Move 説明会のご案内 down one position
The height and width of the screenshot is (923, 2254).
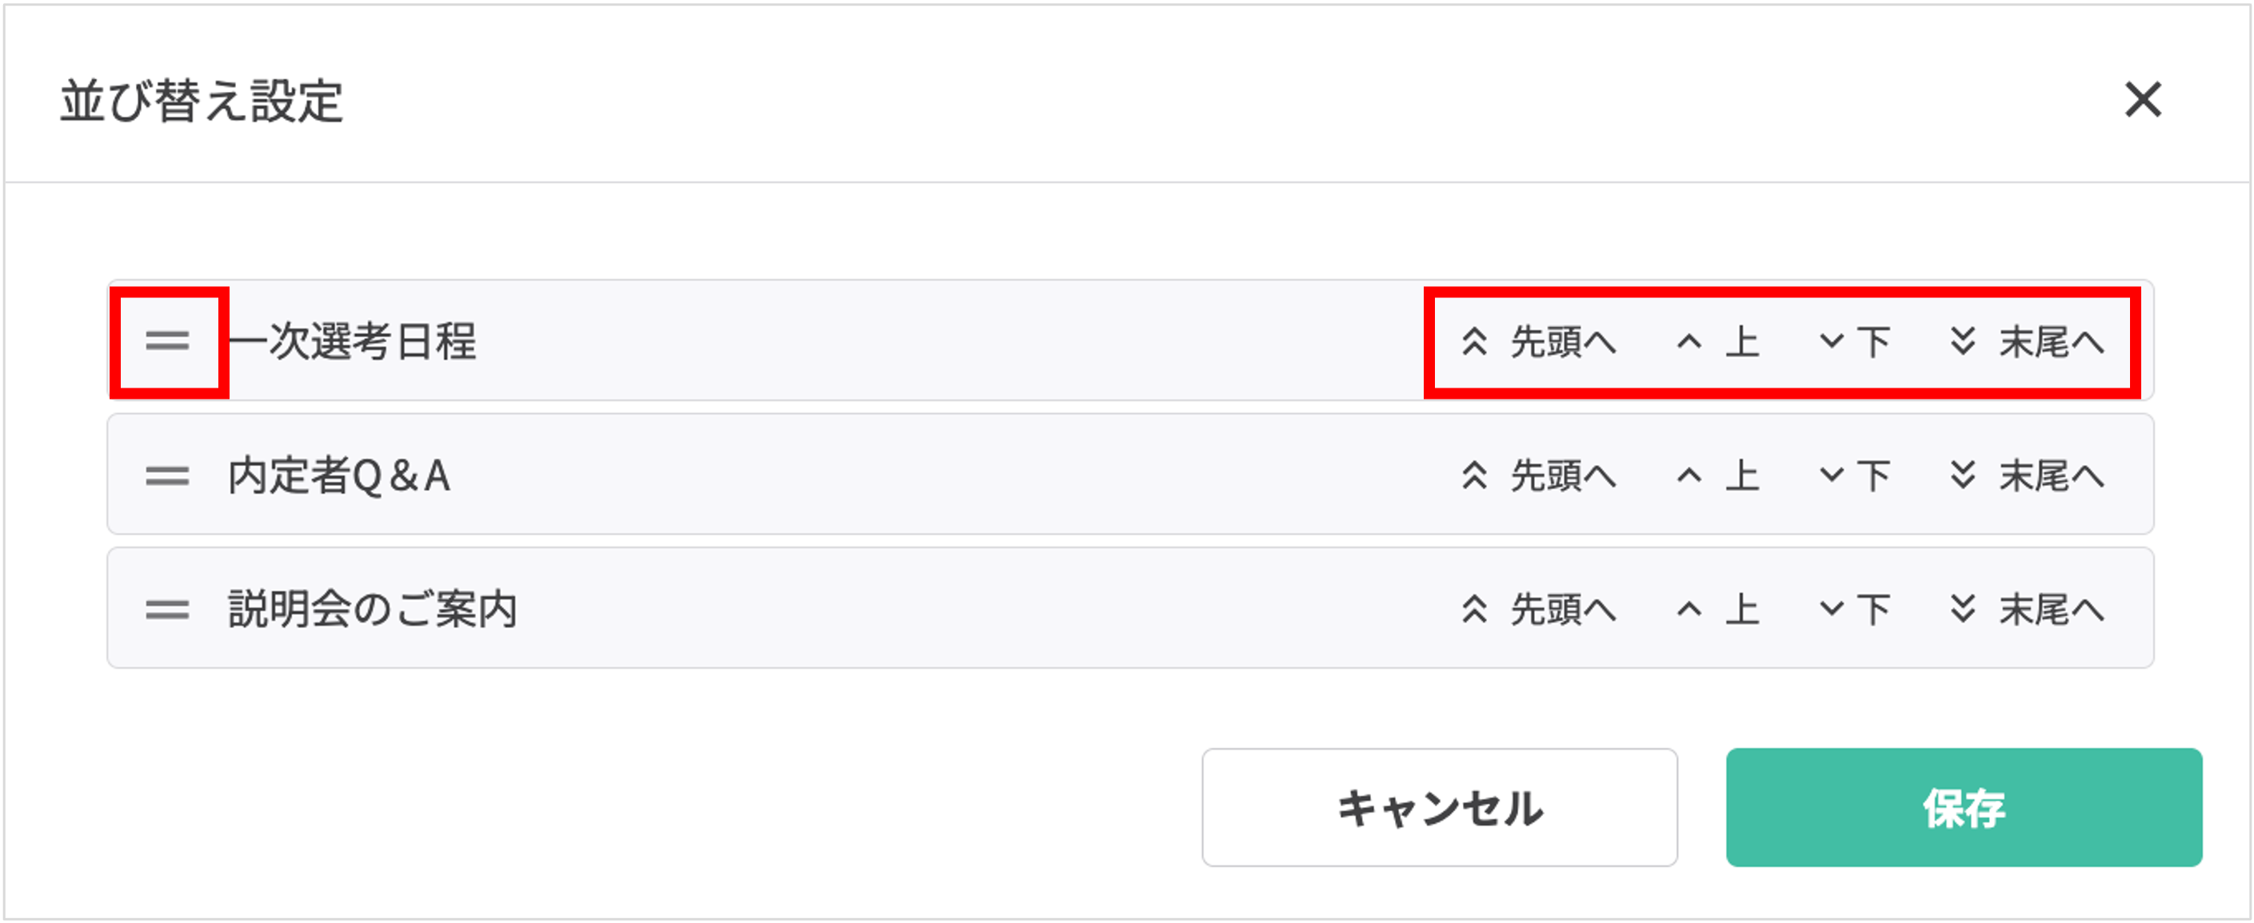(1855, 609)
